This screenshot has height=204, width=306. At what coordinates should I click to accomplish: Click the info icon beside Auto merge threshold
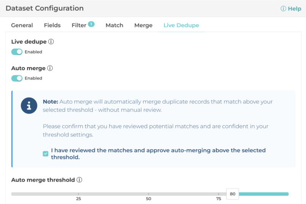[x=79, y=180]
